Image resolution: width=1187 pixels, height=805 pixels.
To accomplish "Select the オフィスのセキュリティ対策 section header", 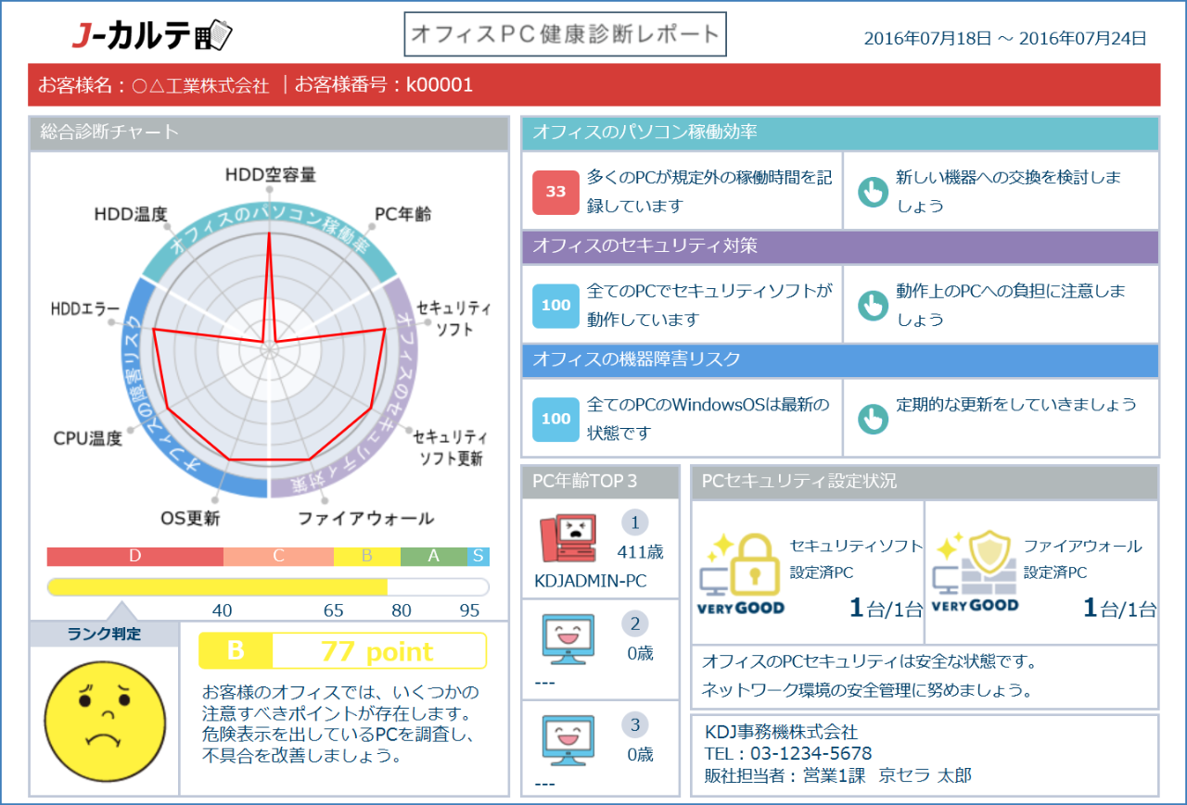I will pos(840,246).
